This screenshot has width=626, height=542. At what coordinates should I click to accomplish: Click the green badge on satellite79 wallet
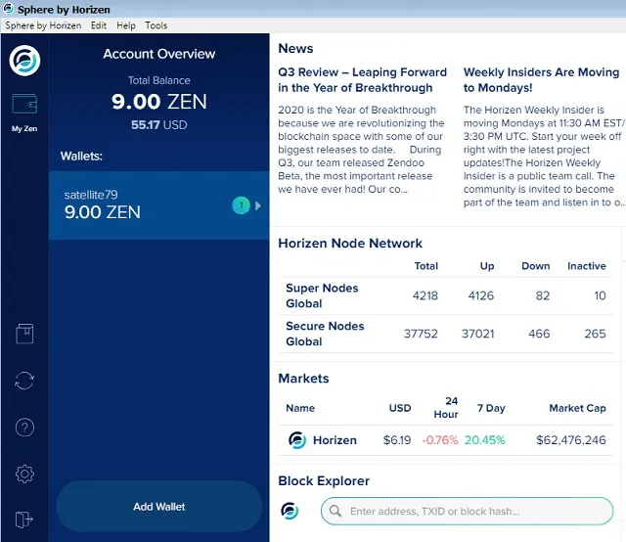241,205
